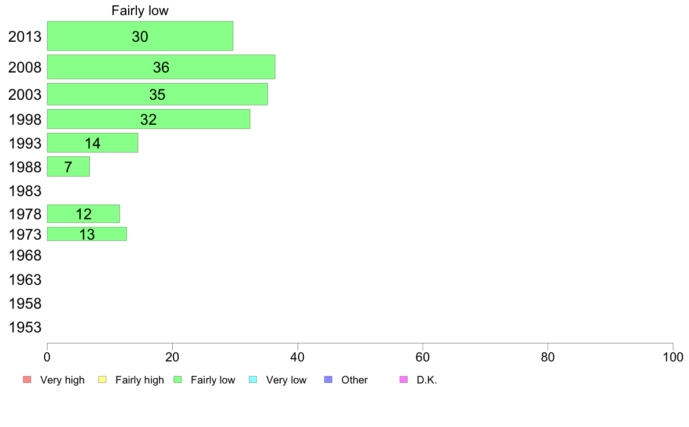The image size is (689, 427).
Task: Select the 2013 bar showing 30
Action: [140, 36]
